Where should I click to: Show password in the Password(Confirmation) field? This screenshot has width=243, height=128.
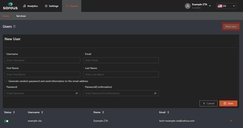coord(155,93)
